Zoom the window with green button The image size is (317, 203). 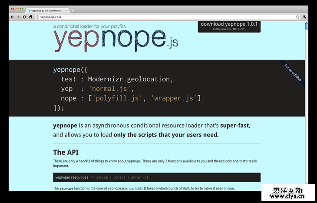[21, 9]
